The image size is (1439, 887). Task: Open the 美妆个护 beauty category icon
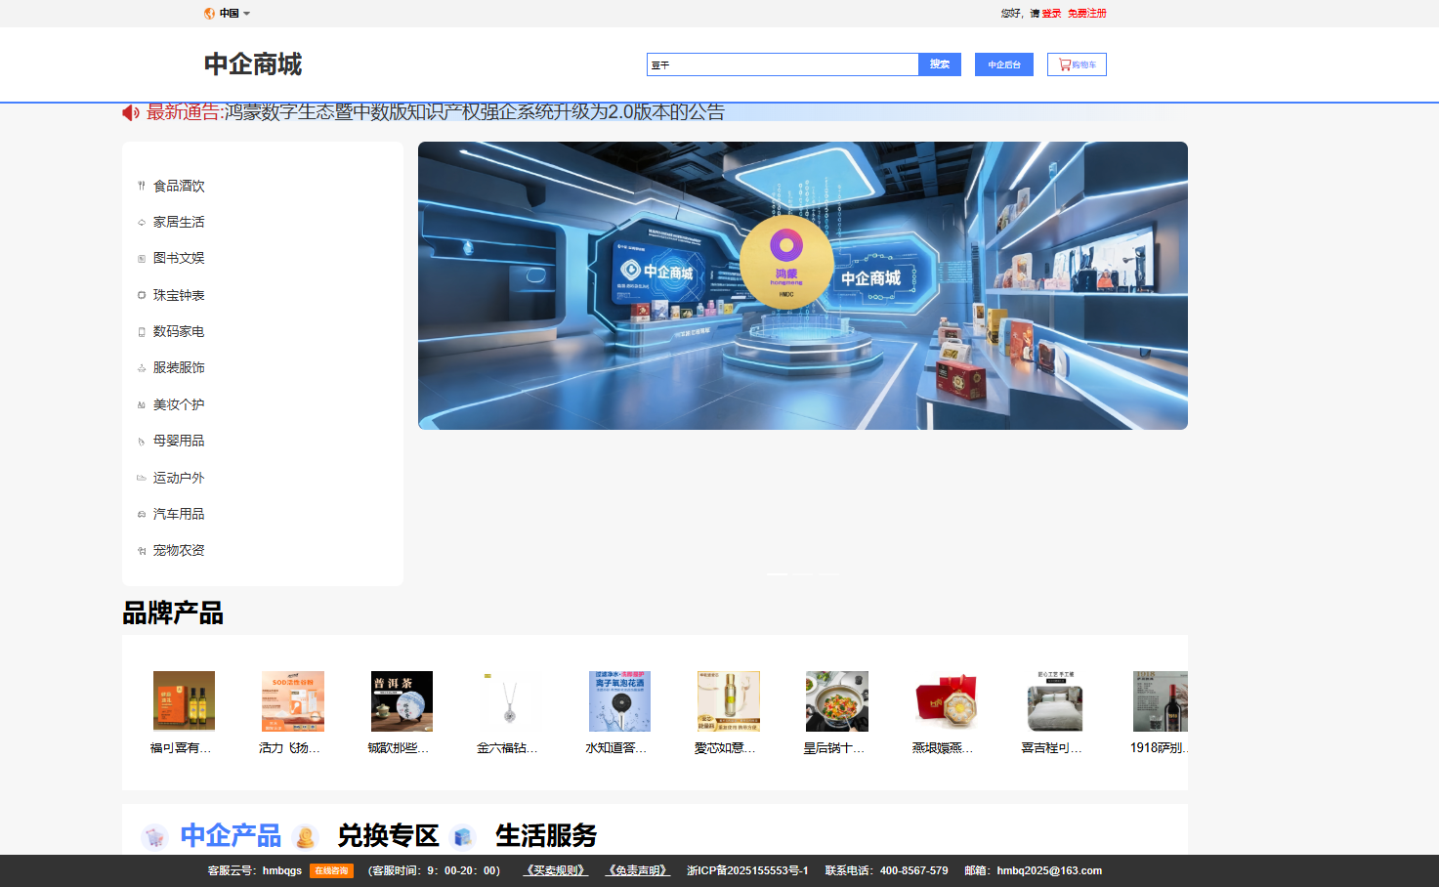coord(141,403)
